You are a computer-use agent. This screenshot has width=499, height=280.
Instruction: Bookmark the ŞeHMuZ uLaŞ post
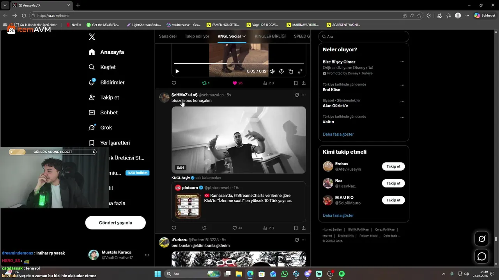tap(296, 228)
